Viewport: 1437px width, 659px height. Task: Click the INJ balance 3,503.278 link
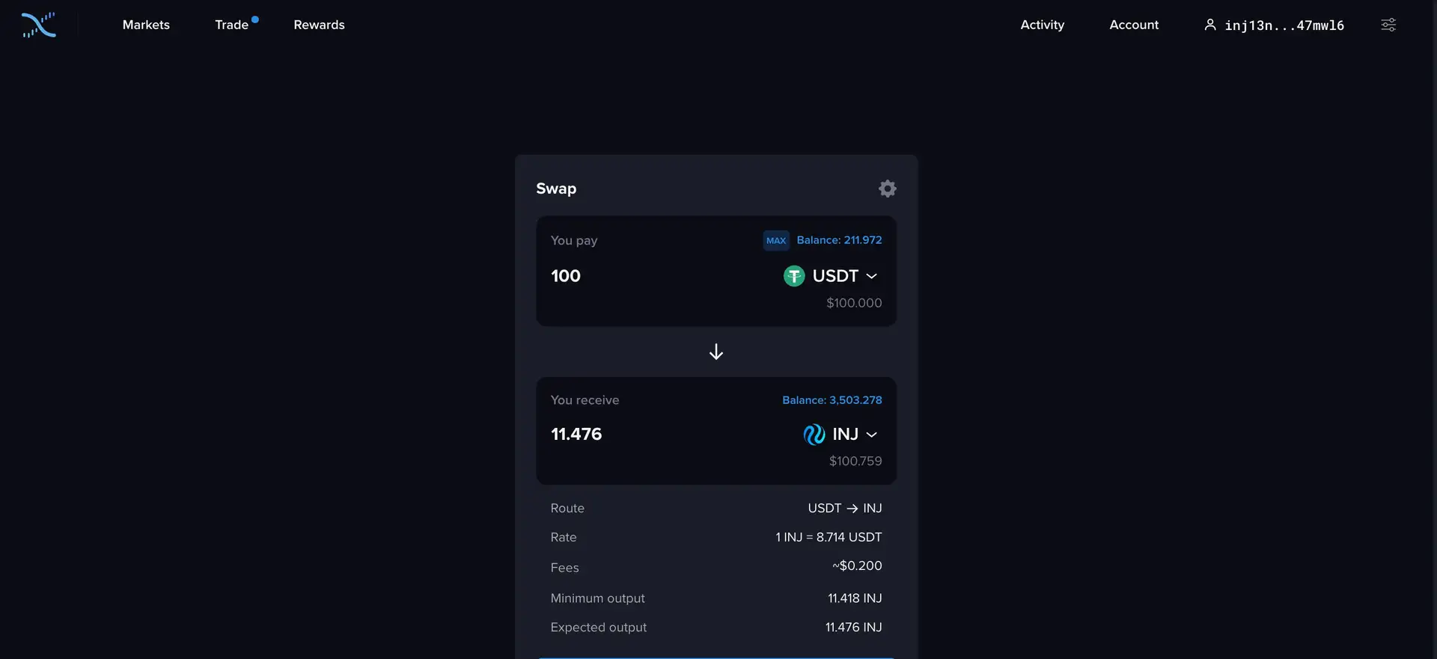pyautogui.click(x=832, y=400)
